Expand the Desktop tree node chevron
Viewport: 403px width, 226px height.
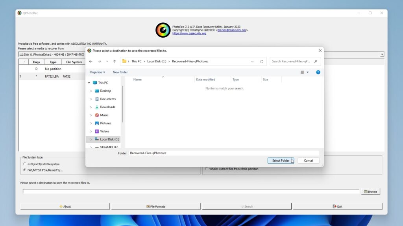point(91,91)
